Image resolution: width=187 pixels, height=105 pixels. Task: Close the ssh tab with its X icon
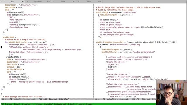pyautogui.click(x=2, y=1)
